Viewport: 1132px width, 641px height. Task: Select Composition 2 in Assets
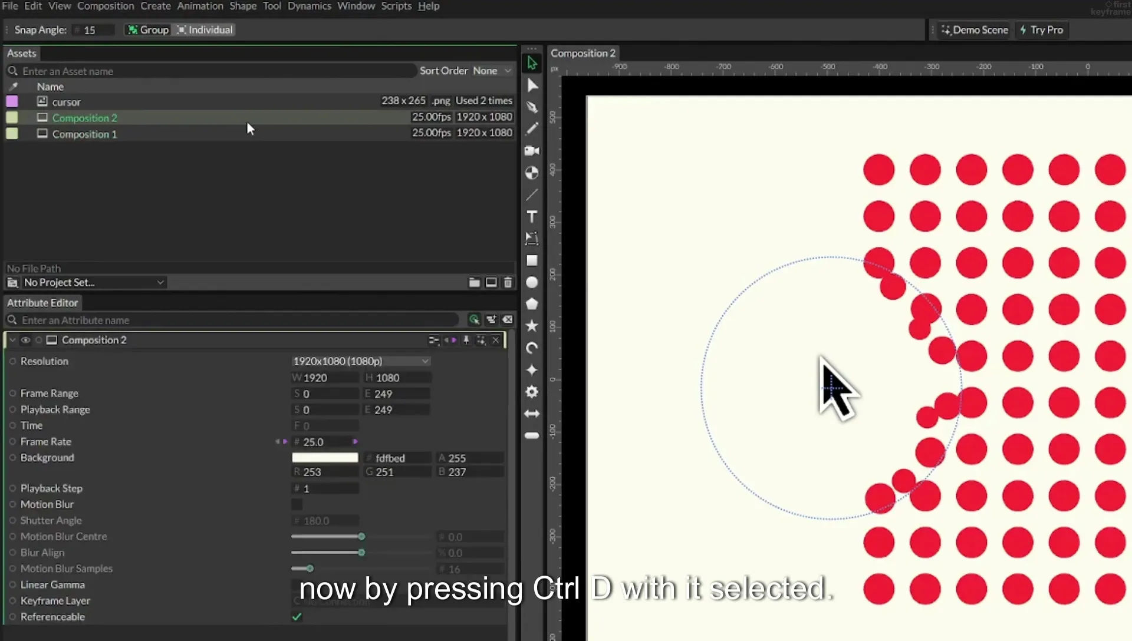coord(259,118)
